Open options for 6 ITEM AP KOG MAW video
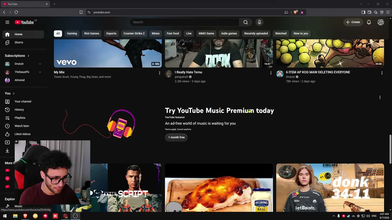This screenshot has width=392, height=220. click(x=382, y=73)
